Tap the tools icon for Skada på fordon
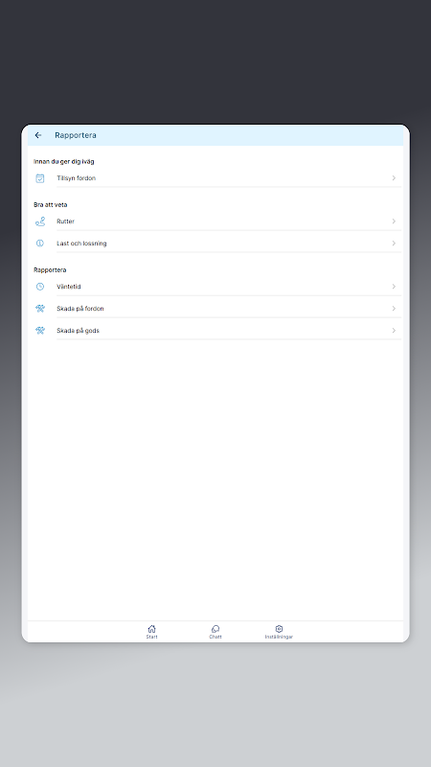The image size is (431, 767). pos(40,309)
